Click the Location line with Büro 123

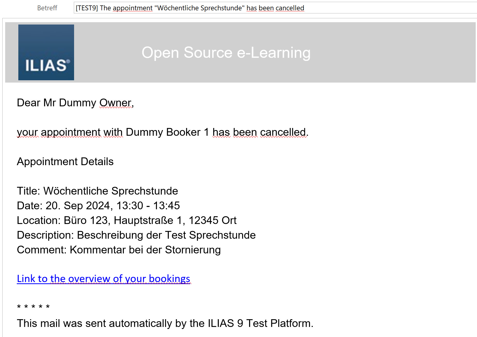[x=126, y=220]
